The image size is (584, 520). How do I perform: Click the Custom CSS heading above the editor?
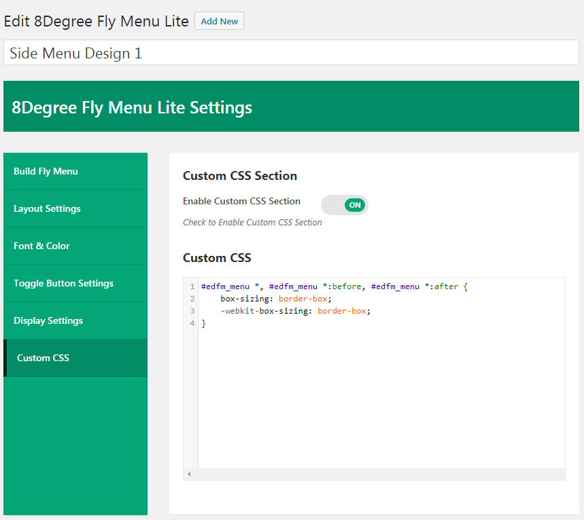[217, 258]
